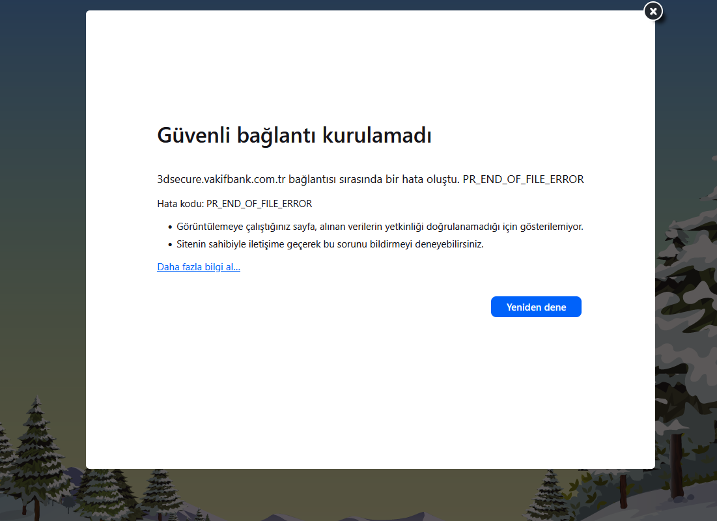Open the Daha fazla bilgi al... link
The image size is (717, 521).
tap(199, 266)
